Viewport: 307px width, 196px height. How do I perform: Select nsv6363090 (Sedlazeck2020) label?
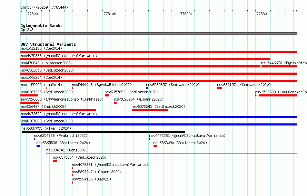[180, 143]
